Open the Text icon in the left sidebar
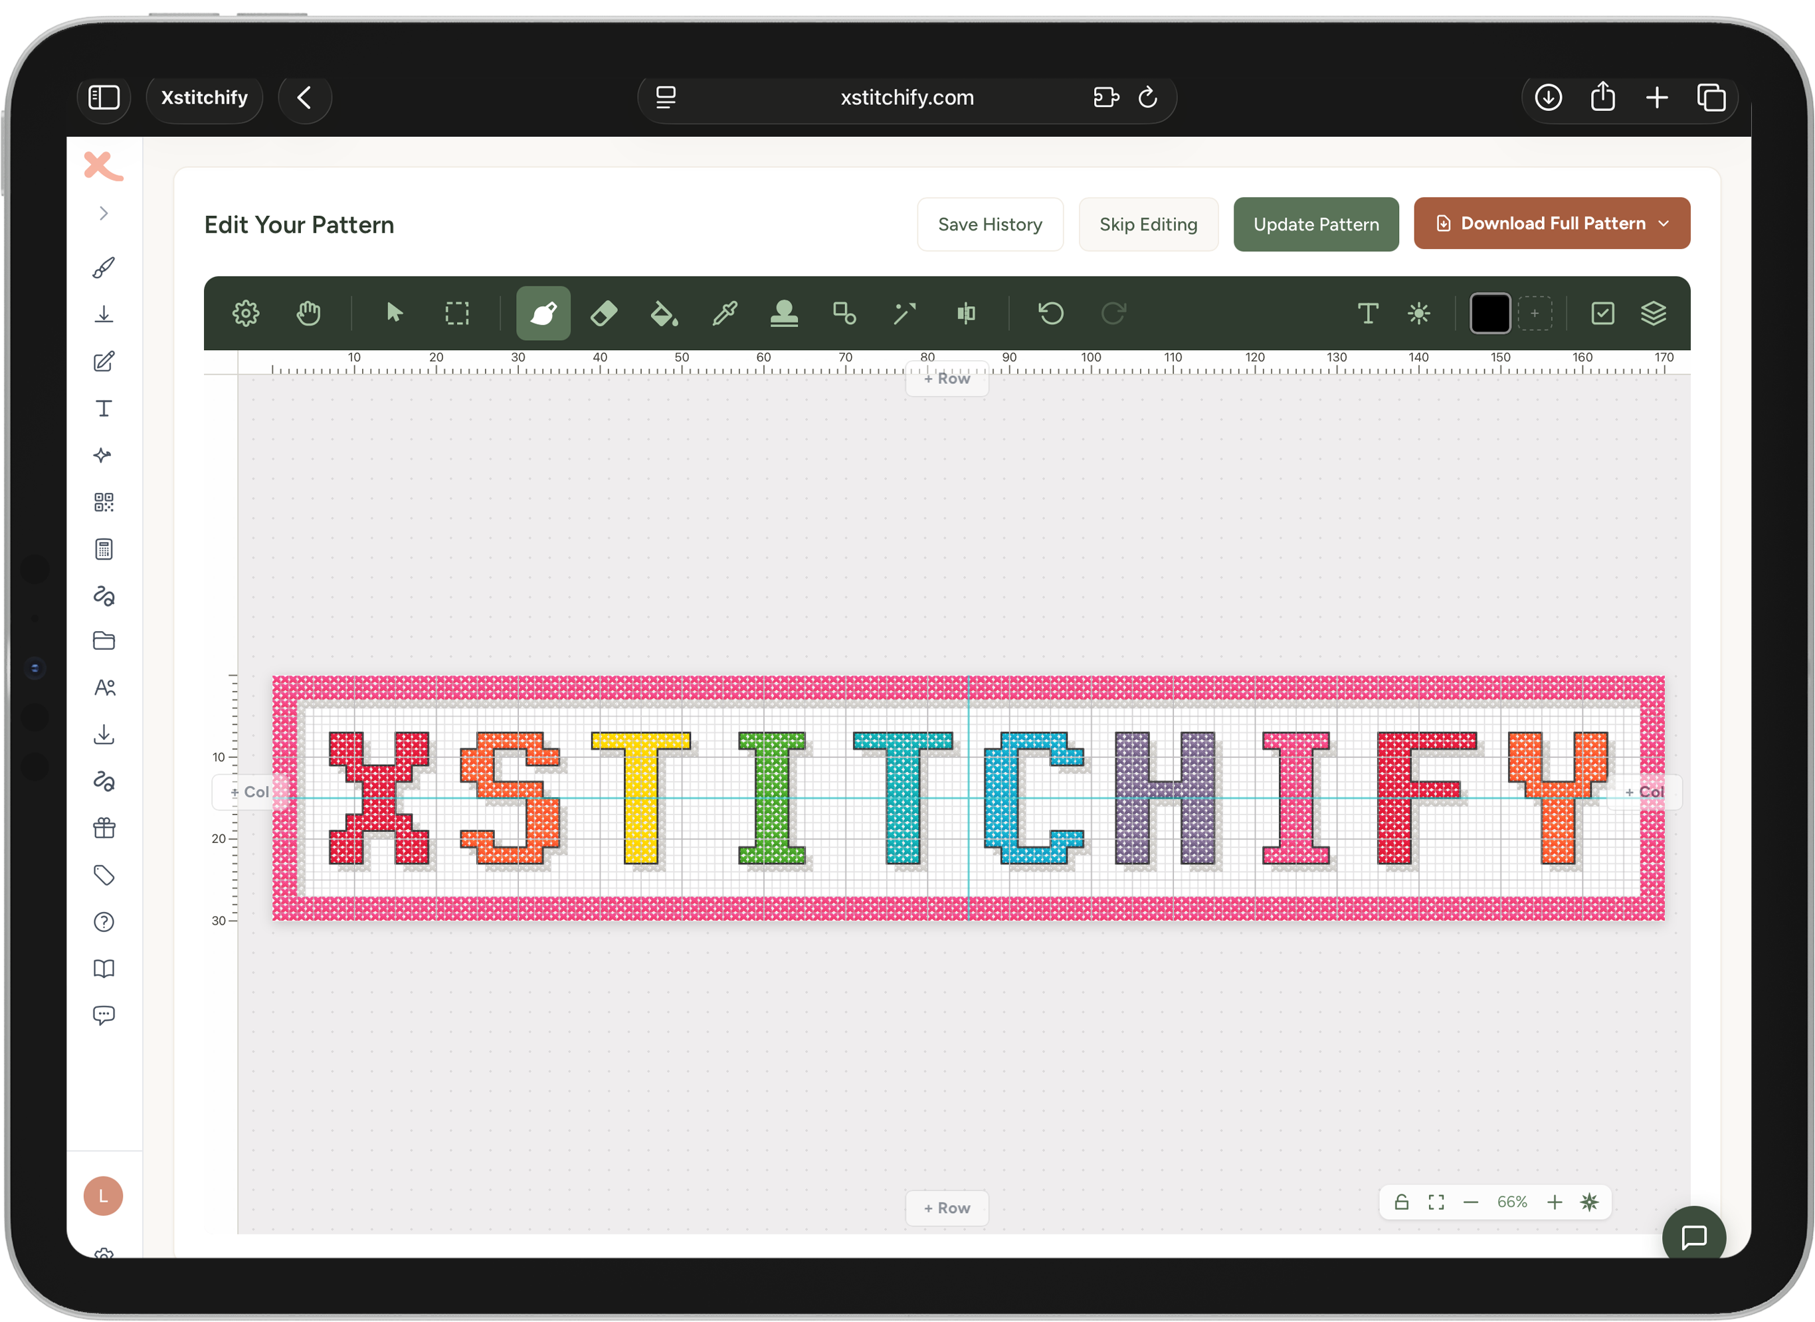1815x1322 pixels. point(104,408)
